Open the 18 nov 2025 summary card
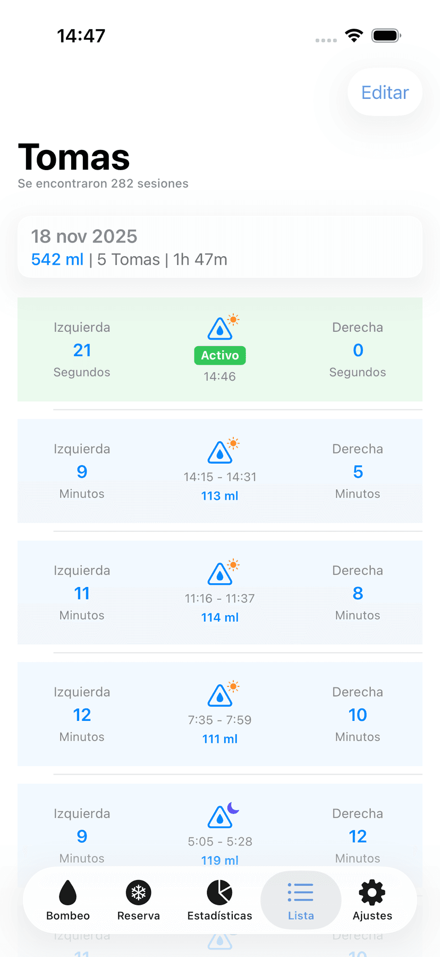 pyautogui.click(x=220, y=247)
